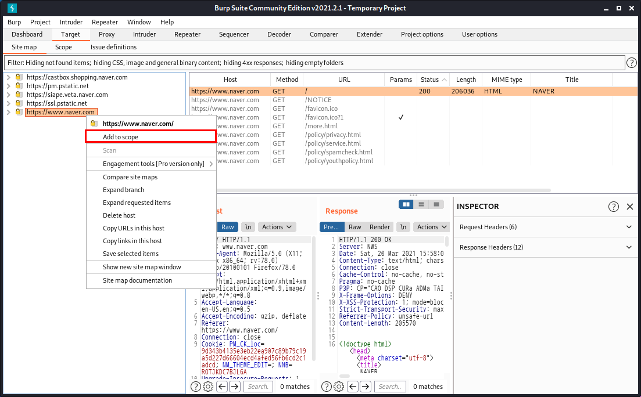Expand Request Headers (6) in Inspector

coord(545,227)
